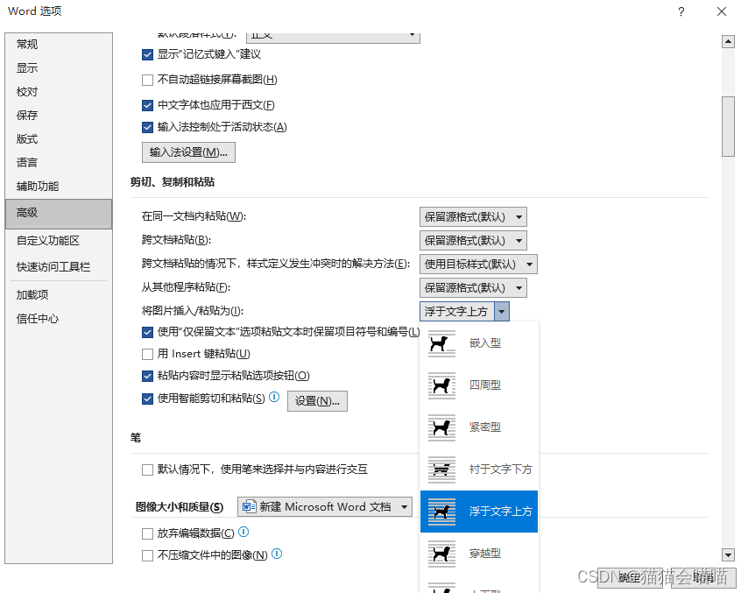The image size is (741, 593).
Task: Toggle 输入法控制处于活动状态 checkbox
Action: coord(147,127)
